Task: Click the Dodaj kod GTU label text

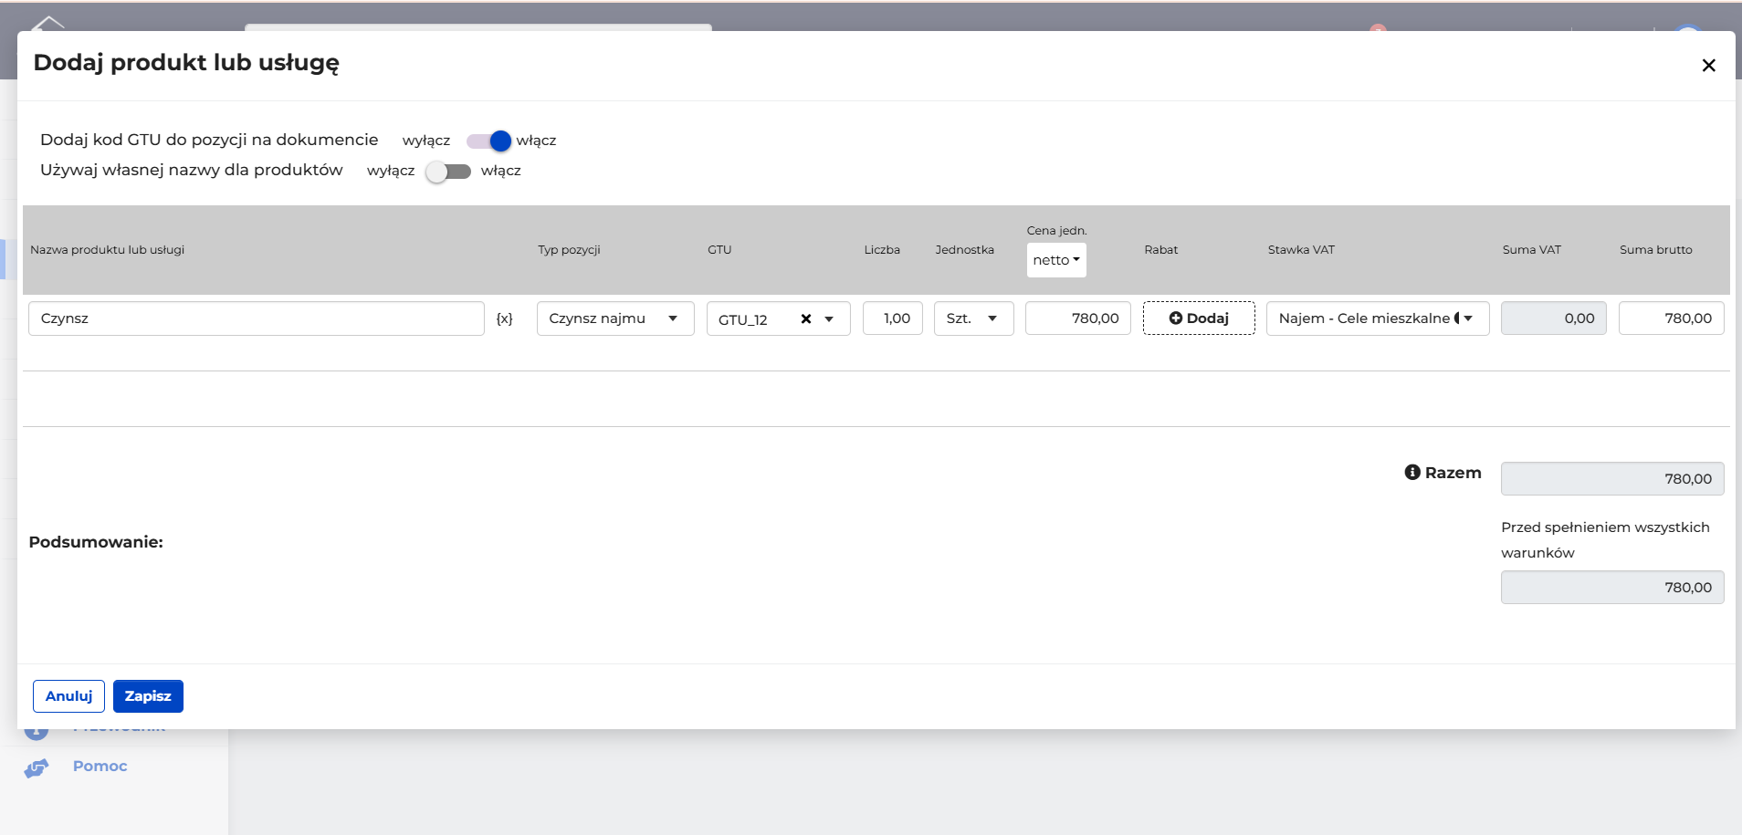Action: pyautogui.click(x=209, y=140)
